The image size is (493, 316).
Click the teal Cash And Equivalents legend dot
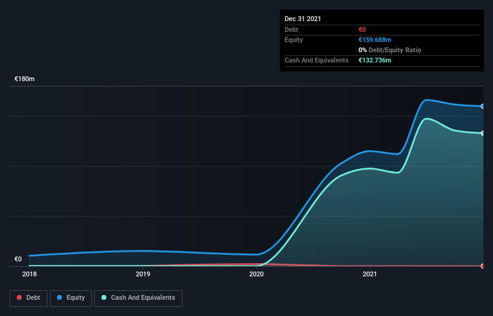(x=104, y=297)
